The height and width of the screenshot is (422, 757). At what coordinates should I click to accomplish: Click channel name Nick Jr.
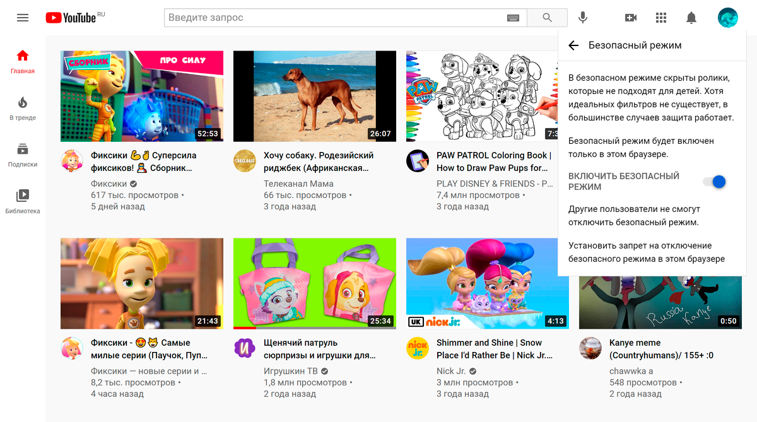coord(451,371)
